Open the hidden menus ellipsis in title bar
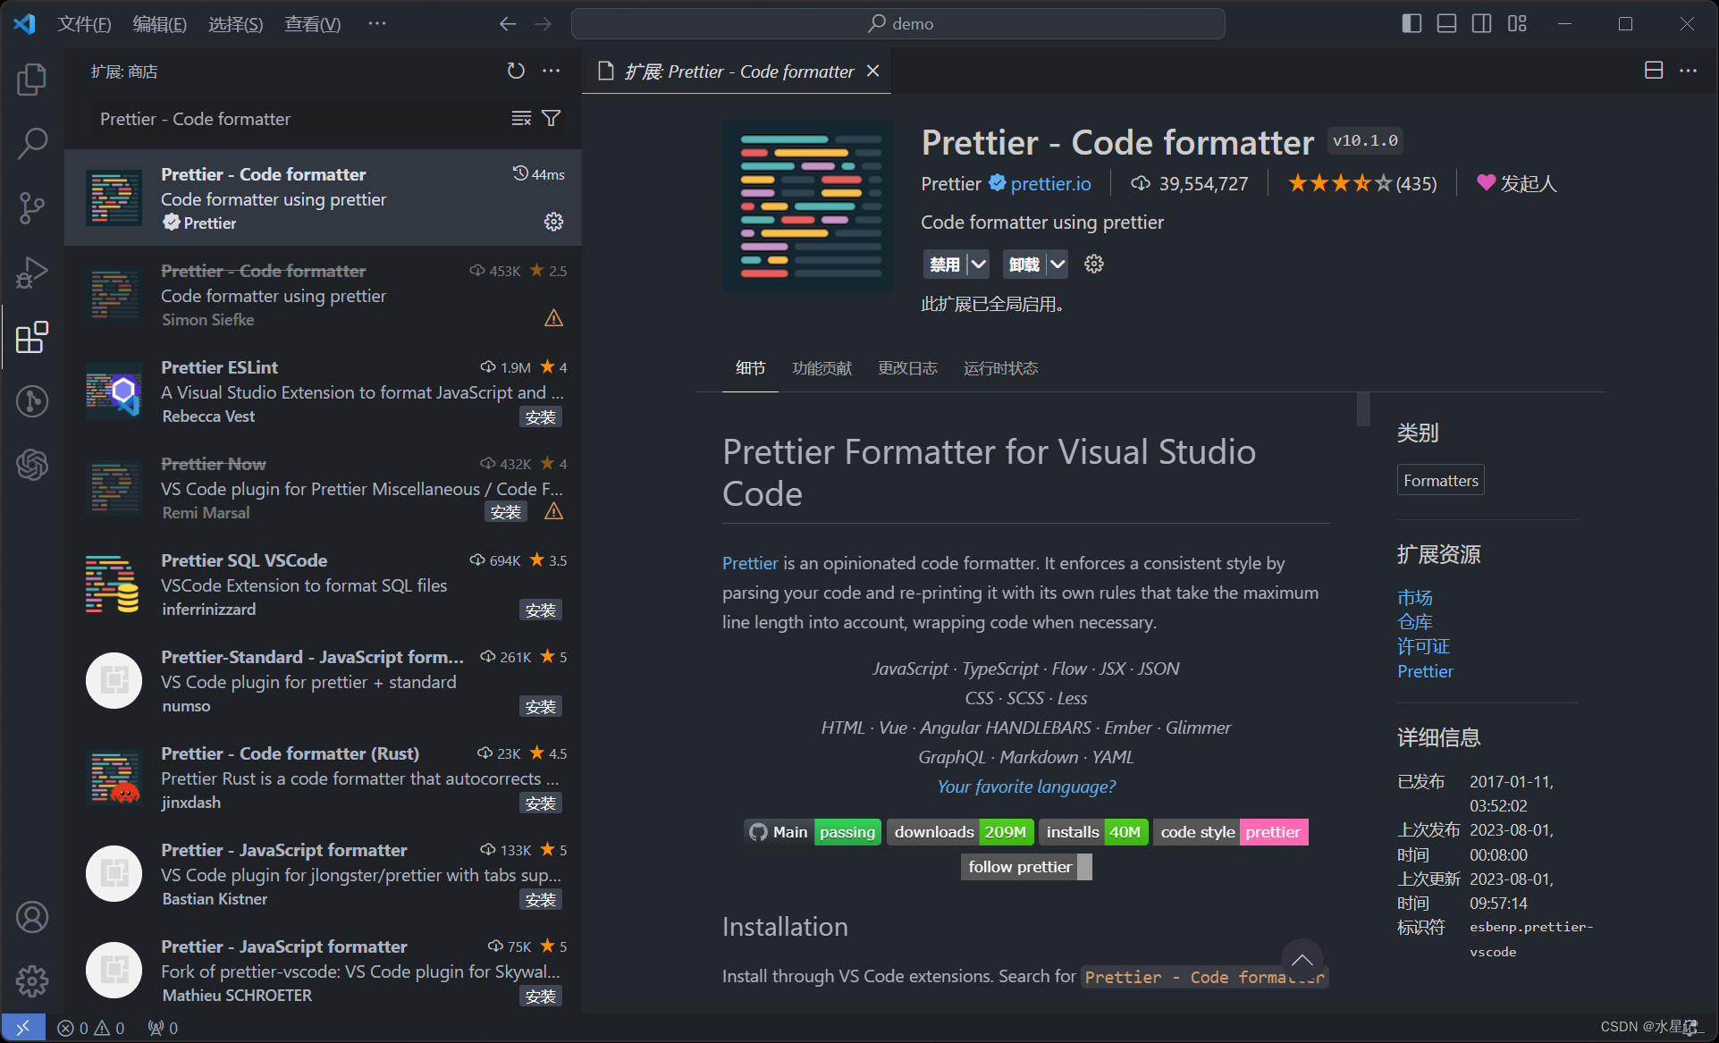1719x1043 pixels. click(x=377, y=24)
